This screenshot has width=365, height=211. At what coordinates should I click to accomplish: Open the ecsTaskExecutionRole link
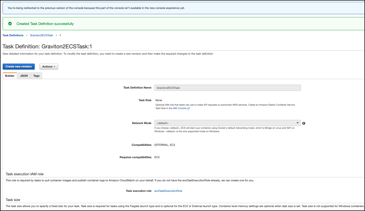(168, 191)
